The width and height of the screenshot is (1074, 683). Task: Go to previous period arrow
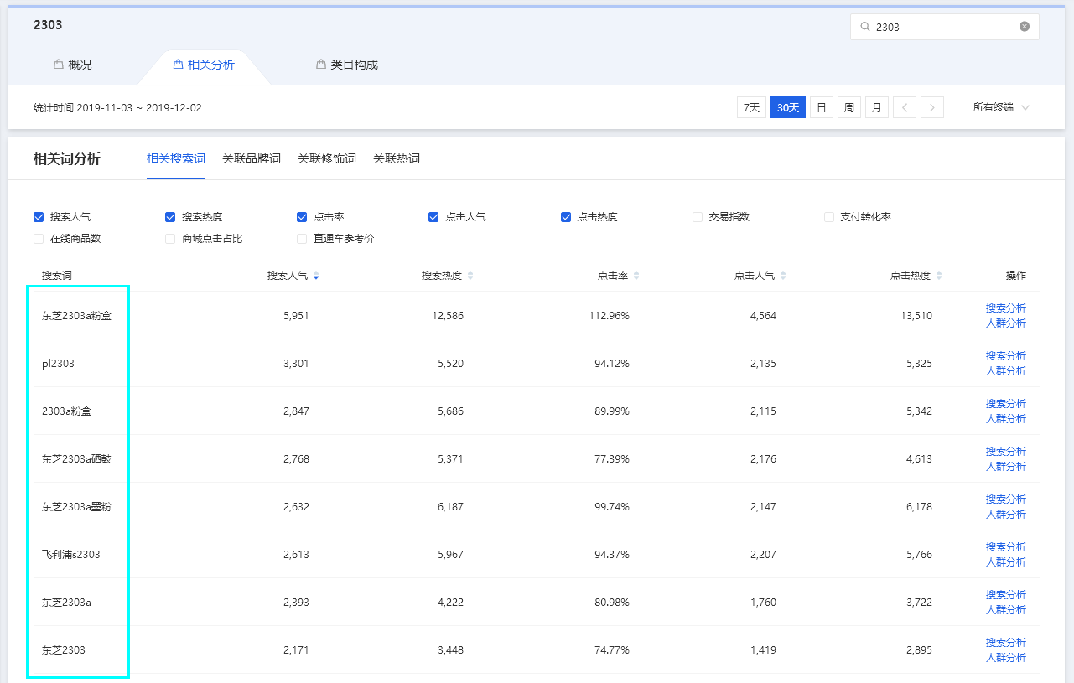[905, 107]
